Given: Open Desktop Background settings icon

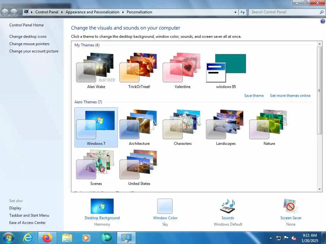Looking at the screenshot, I should [102, 206].
